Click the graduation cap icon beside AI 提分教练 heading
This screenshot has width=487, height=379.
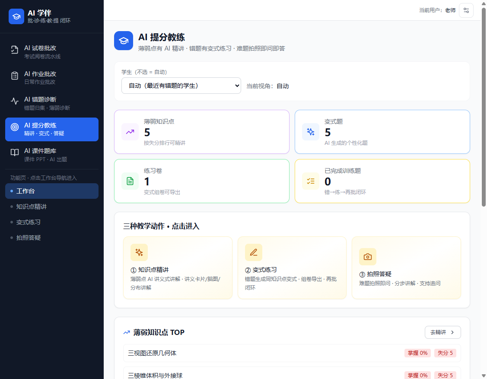tap(124, 41)
